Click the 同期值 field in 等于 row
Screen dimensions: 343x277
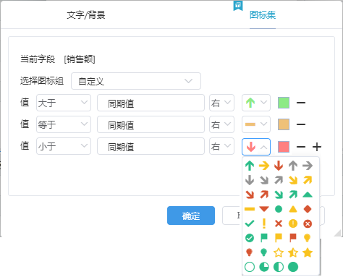[x=151, y=124]
